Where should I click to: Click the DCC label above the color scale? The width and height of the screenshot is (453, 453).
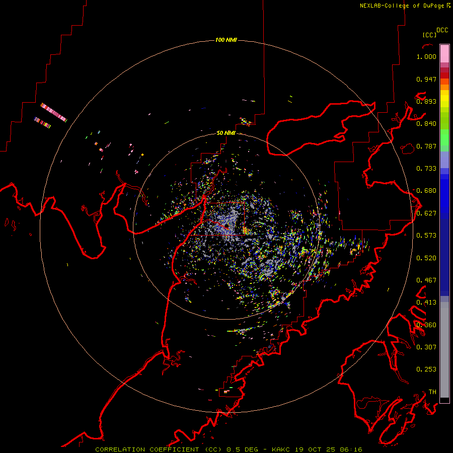click(442, 30)
